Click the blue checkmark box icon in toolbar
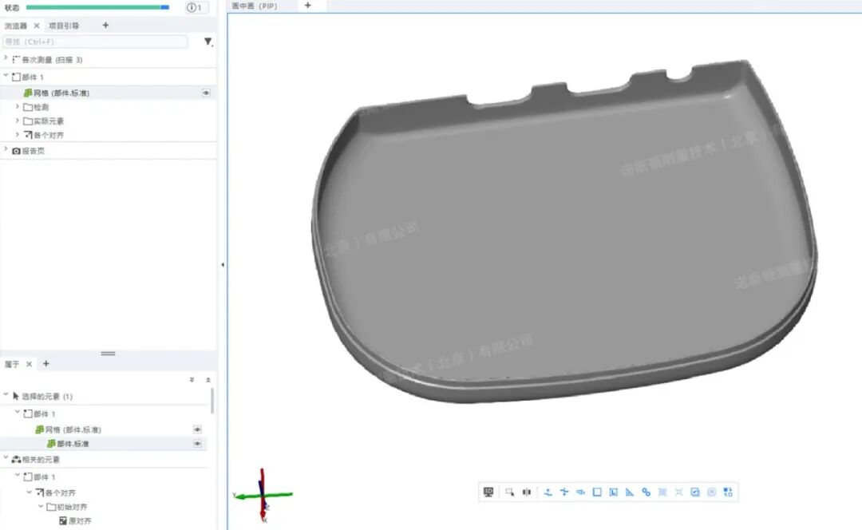 coord(695,492)
